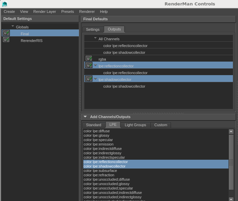The width and height of the screenshot is (238, 201).
Task: Open the Render Layer menu
Action: (x=45, y=12)
